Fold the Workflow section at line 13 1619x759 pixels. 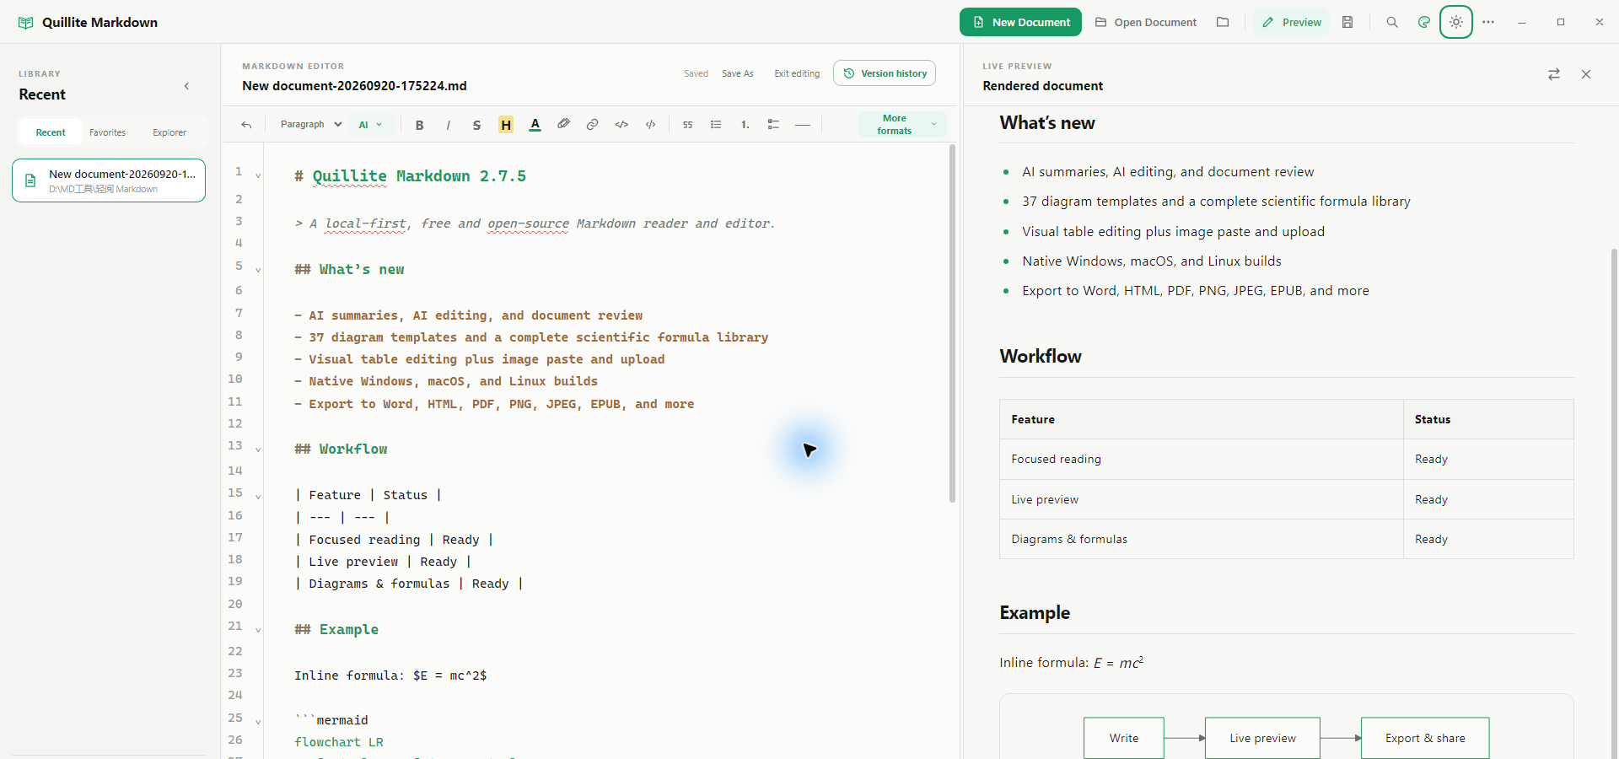[258, 449]
